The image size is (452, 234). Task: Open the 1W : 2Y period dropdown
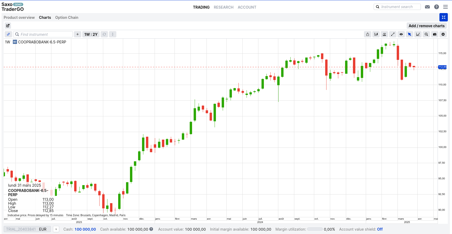(91, 34)
